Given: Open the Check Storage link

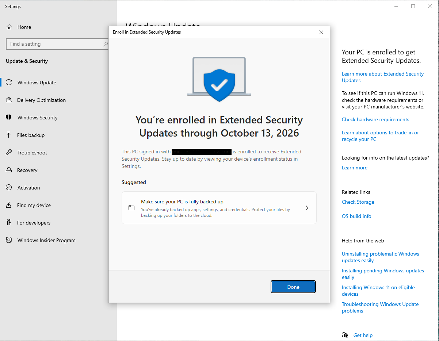Looking at the screenshot, I should [x=358, y=202].
